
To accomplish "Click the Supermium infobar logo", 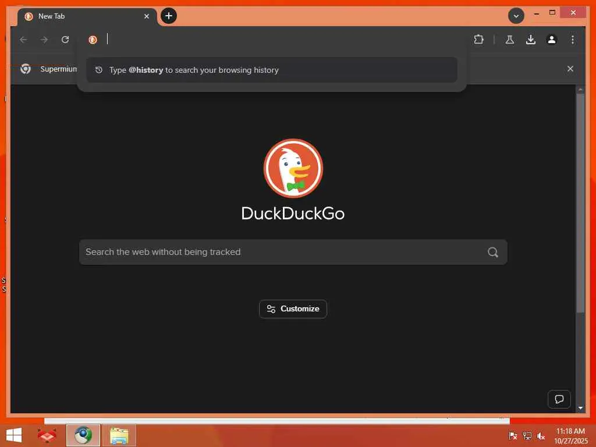I will coord(26,69).
